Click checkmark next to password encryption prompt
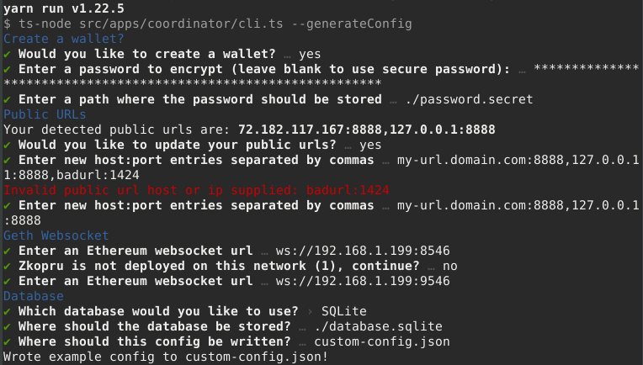Viewport: 643px width, 365px height. [x=8, y=69]
